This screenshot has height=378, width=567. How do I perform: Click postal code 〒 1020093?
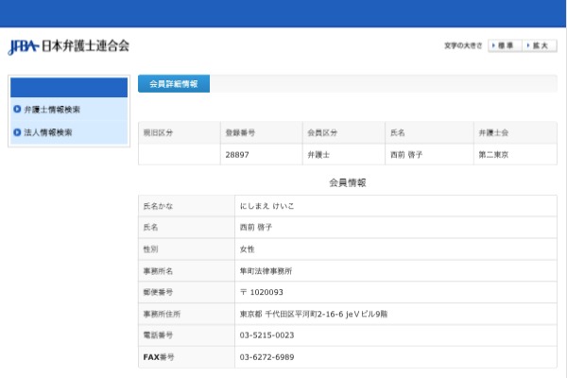click(x=262, y=292)
